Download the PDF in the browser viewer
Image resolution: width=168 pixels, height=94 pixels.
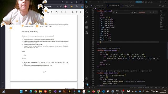pos(72,12)
